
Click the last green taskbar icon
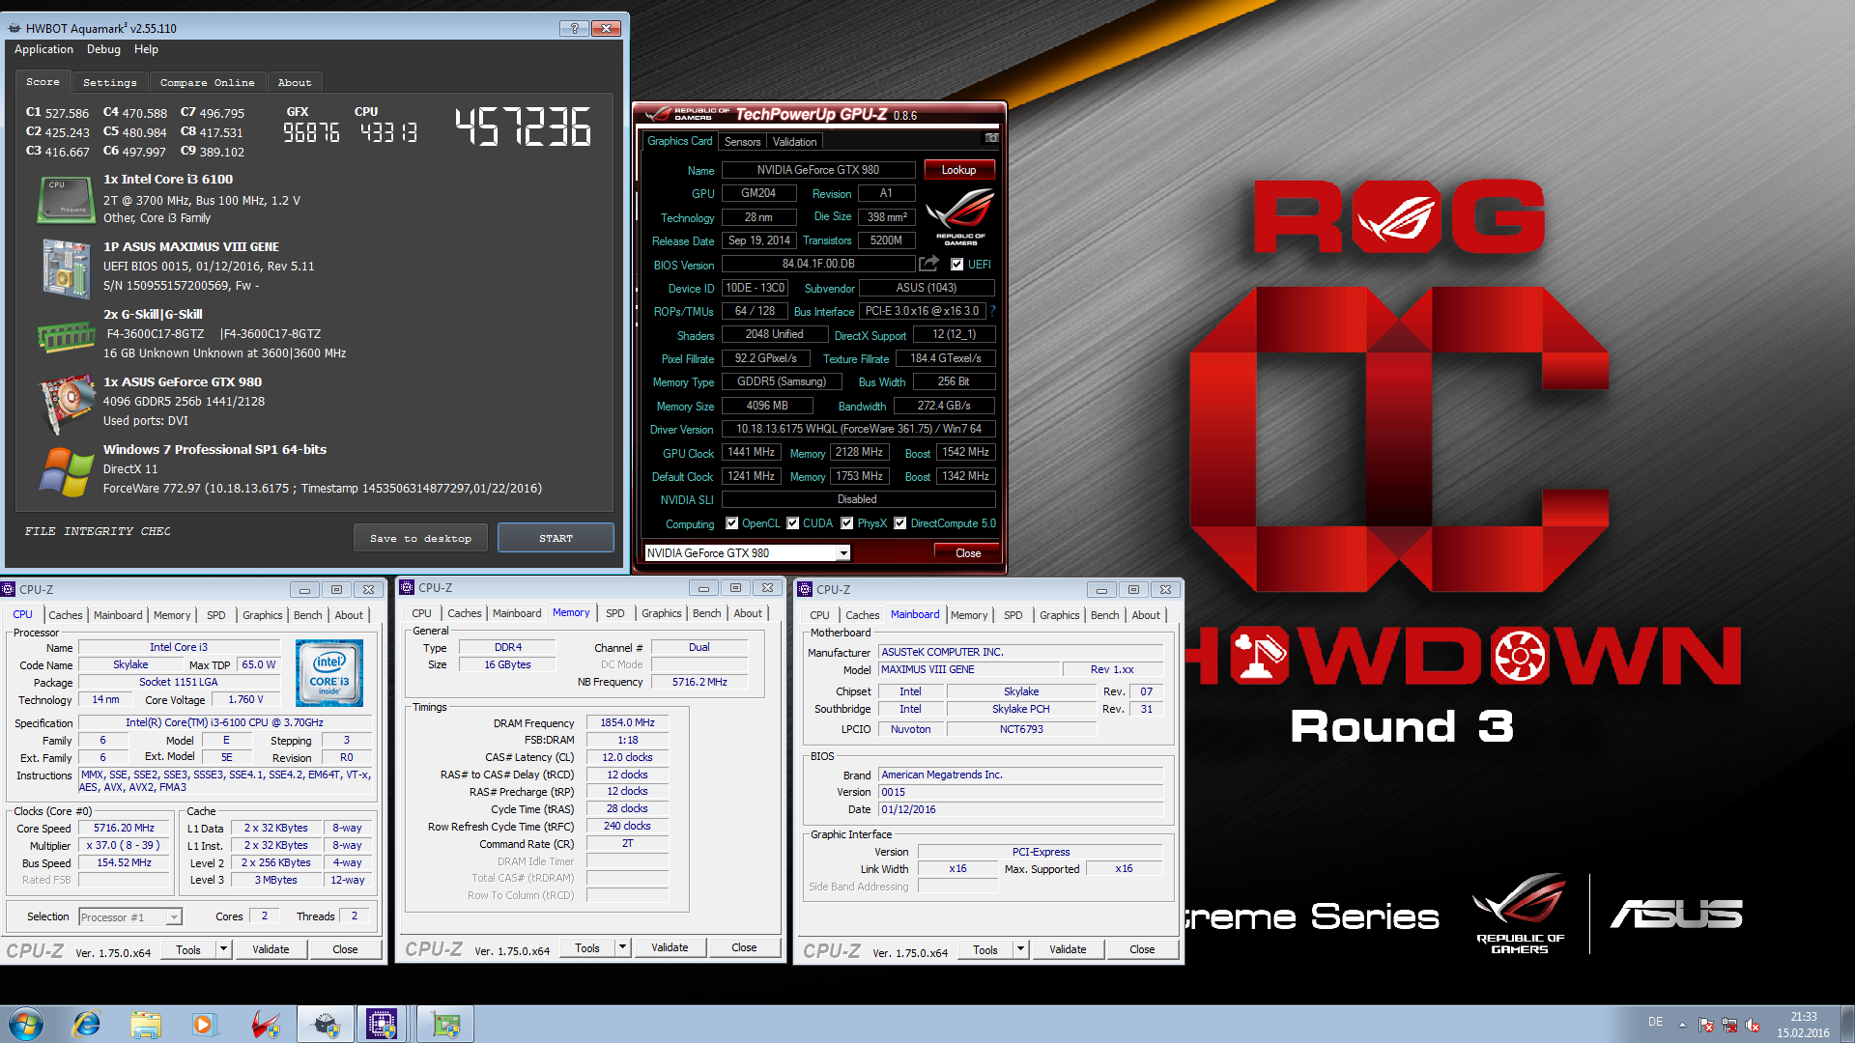[x=445, y=1024]
